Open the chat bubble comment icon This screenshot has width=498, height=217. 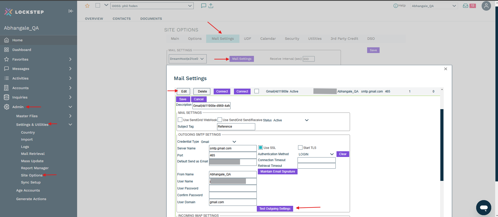[x=204, y=6]
